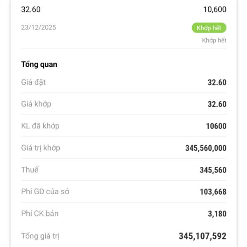Image resolution: width=247 pixels, height=247 pixels.
Task: Select the 23/12/2025 order date
Action: pos(39,28)
